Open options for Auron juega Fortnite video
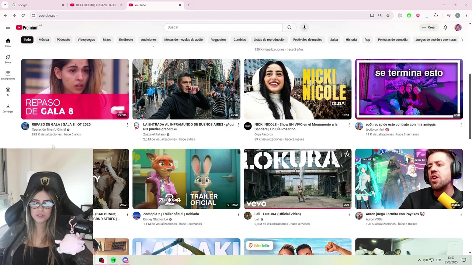This screenshot has height=265, width=472. click(x=461, y=215)
